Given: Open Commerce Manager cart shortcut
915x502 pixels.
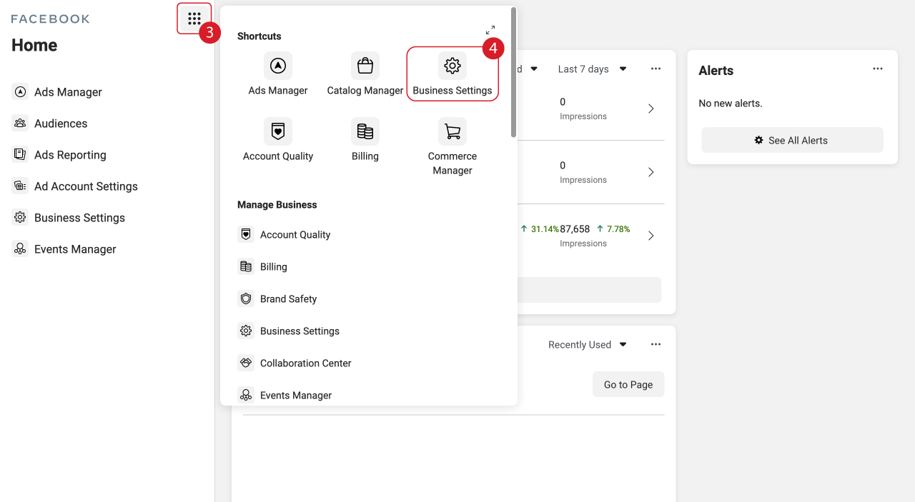Looking at the screenshot, I should pyautogui.click(x=452, y=132).
